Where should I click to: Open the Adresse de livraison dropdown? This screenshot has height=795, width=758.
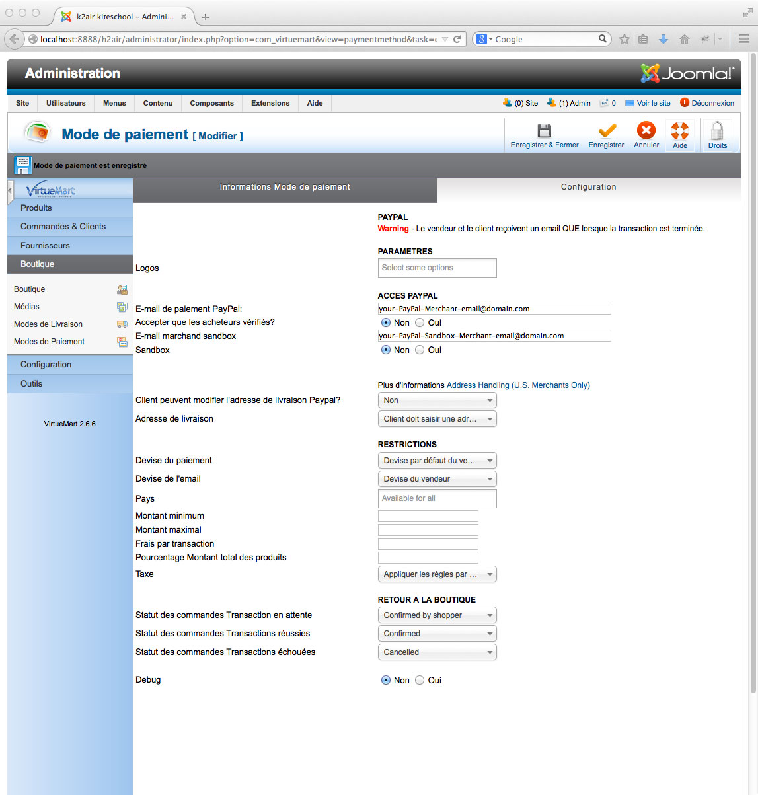[437, 419]
